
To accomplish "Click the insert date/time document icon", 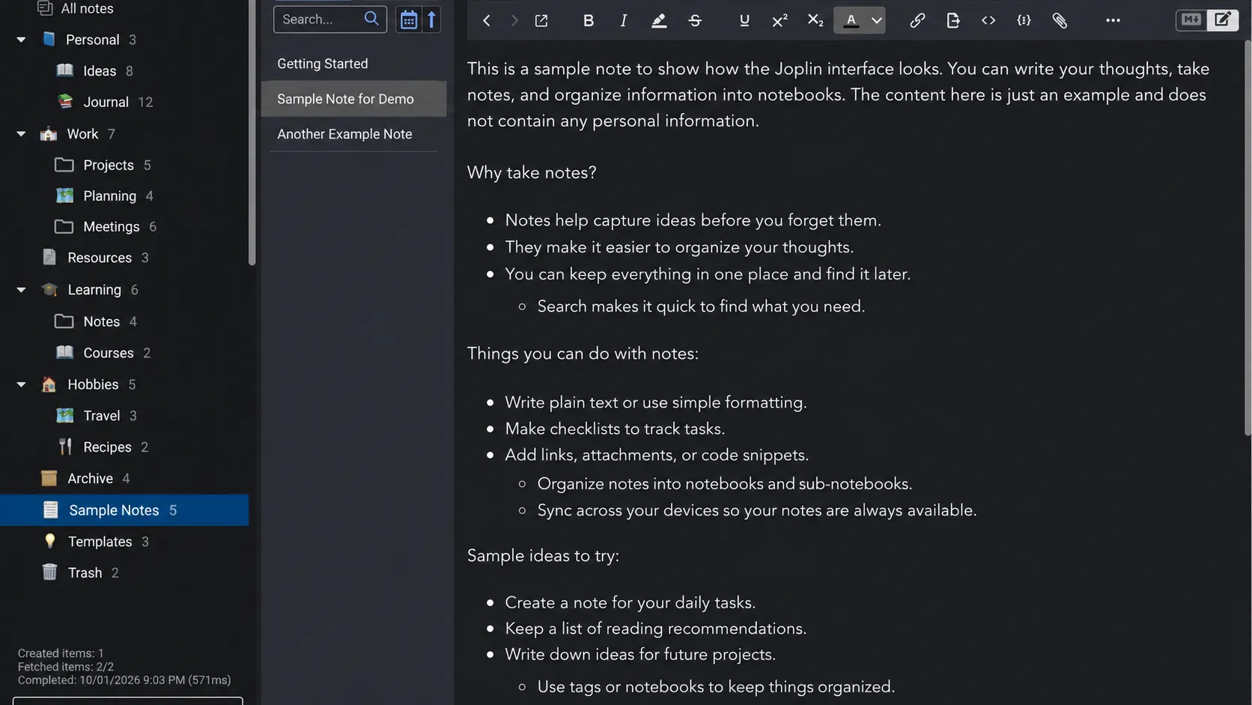I will tap(952, 20).
